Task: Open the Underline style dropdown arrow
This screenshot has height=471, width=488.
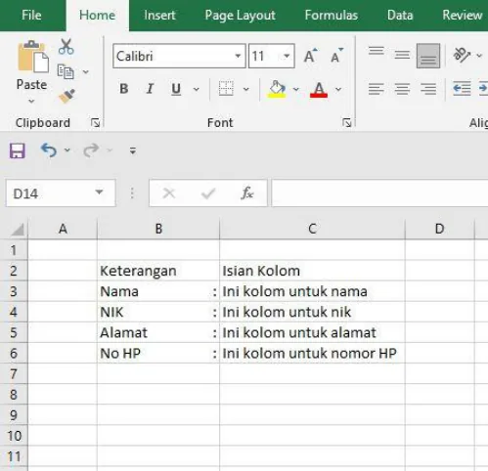Action: click(x=197, y=89)
